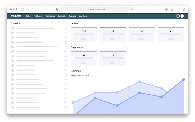This screenshot has height=122, width=195.
Task: Reload the page with the refresh icon
Action: click(x=132, y=9)
